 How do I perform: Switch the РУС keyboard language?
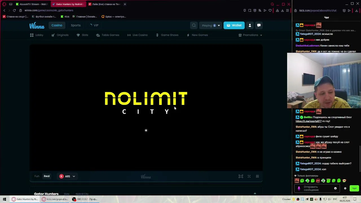click(335, 199)
